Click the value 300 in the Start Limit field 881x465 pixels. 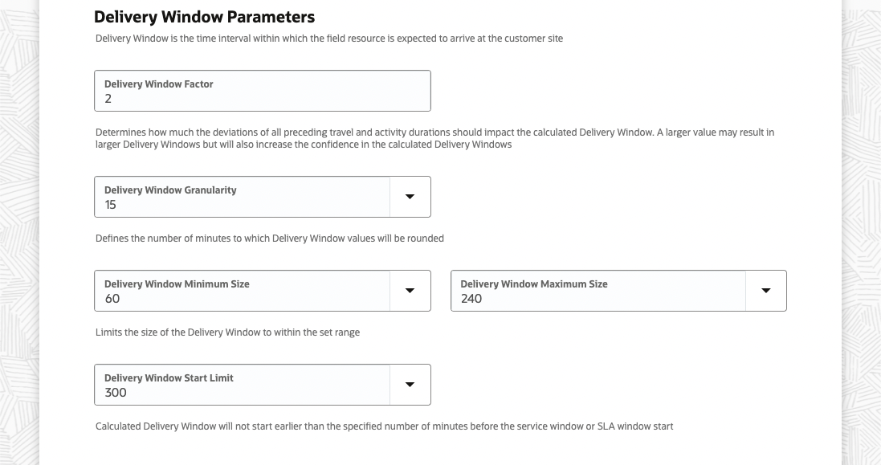[116, 393]
